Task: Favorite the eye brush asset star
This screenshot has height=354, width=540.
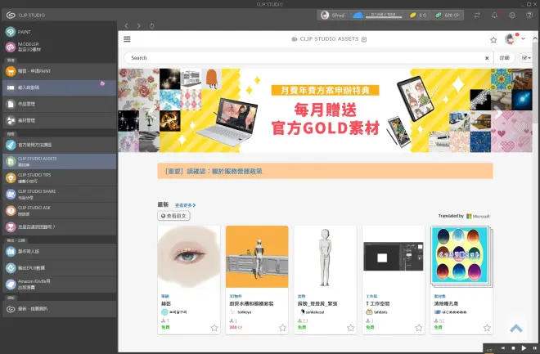Action: point(214,328)
